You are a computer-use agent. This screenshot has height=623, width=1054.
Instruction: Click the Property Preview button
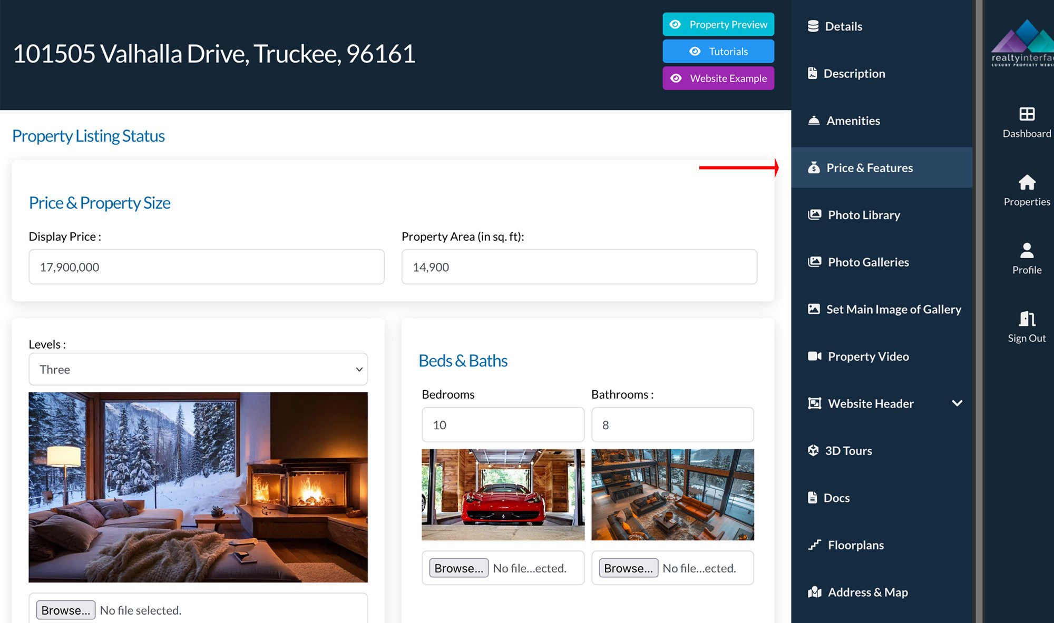[718, 24]
